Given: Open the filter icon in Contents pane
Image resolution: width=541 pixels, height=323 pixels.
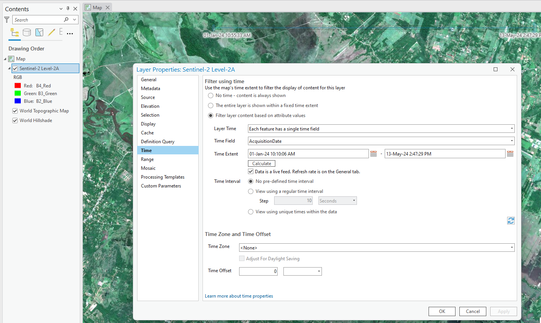Looking at the screenshot, I should pyautogui.click(x=6, y=19).
